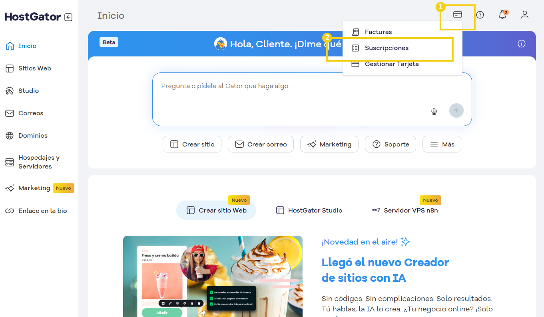Choose Gestionar Tarjeta in the dropdown
The height and width of the screenshot is (317, 544).
tap(391, 64)
